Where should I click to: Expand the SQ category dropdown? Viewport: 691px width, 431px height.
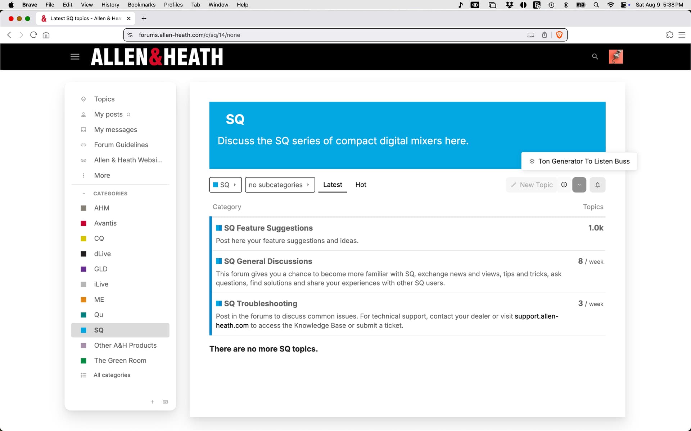pyautogui.click(x=225, y=185)
